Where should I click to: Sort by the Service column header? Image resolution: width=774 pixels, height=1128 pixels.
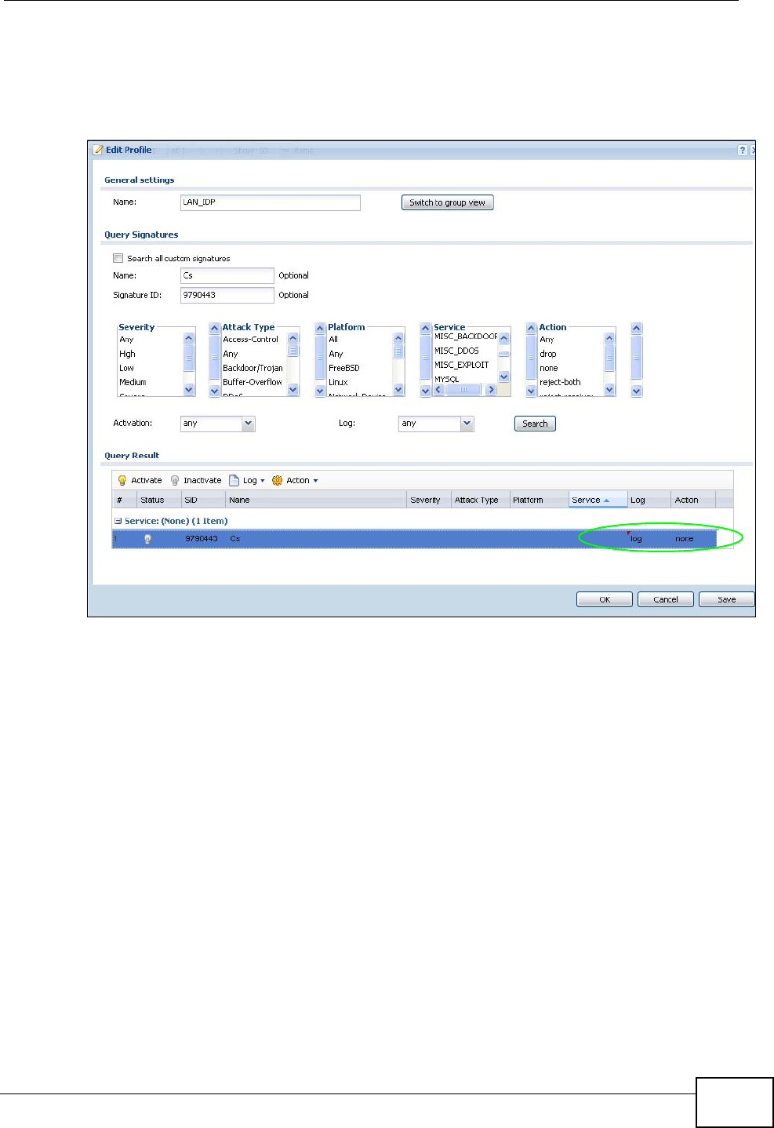coord(598,500)
